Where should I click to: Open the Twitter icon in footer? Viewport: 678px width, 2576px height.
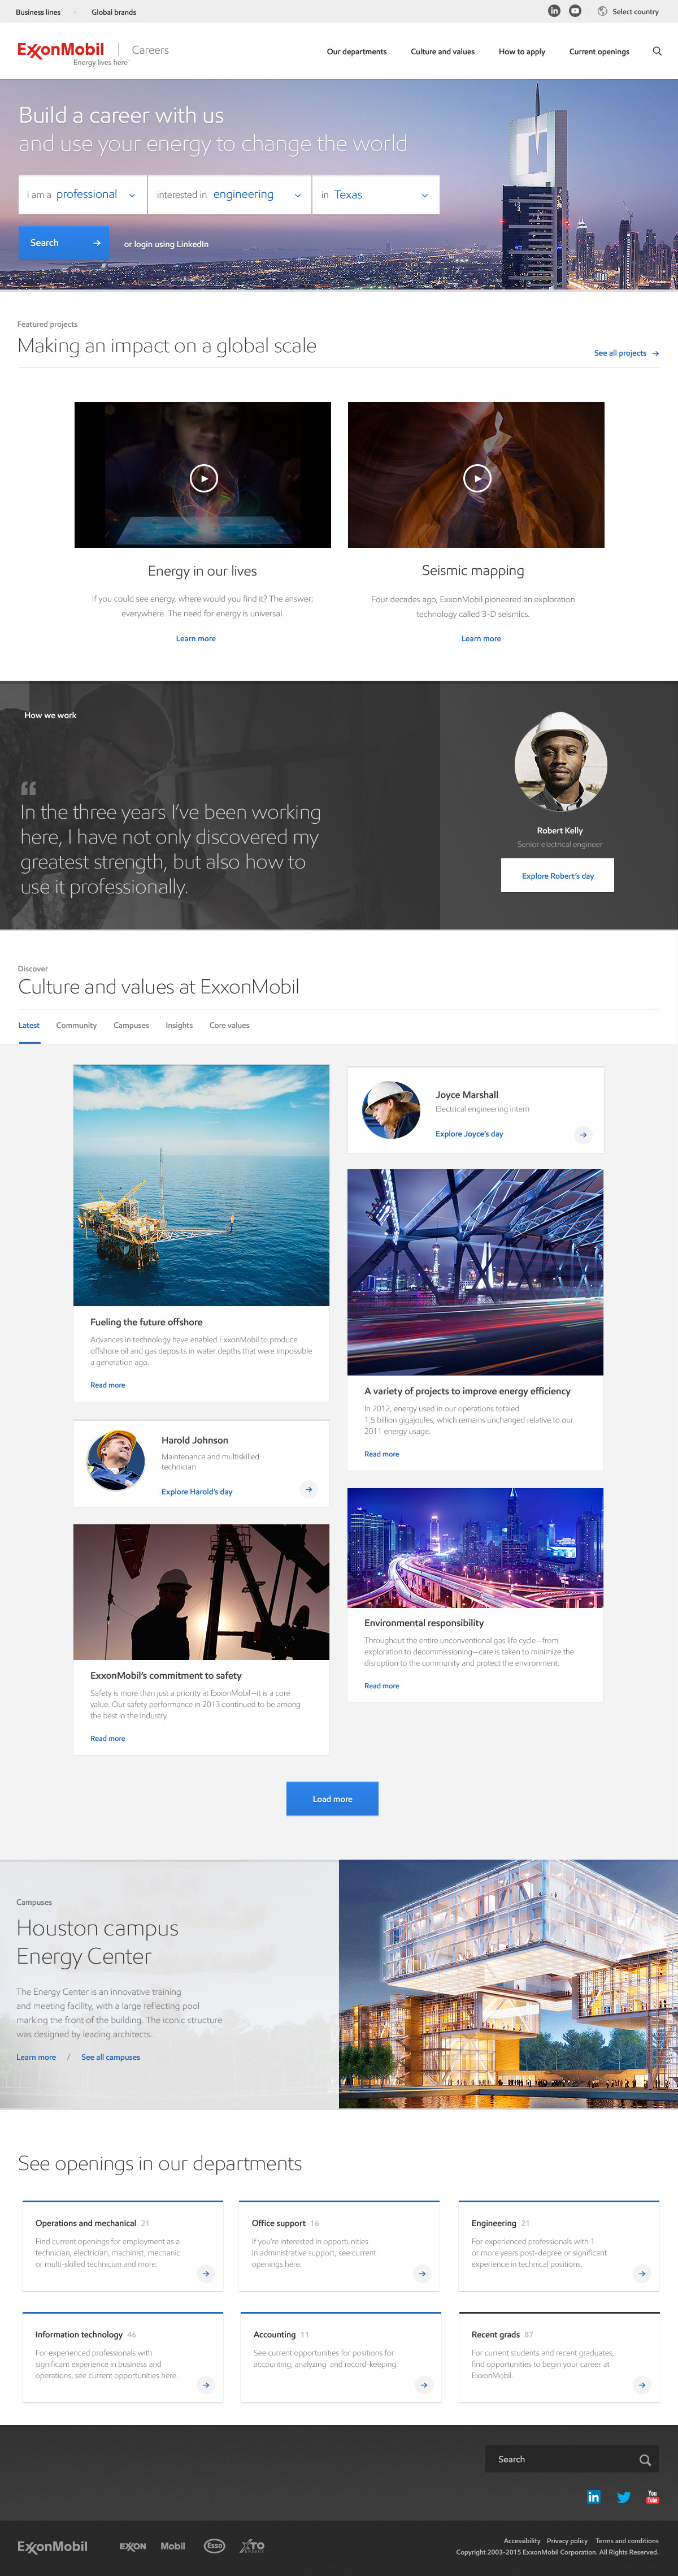pyautogui.click(x=623, y=2497)
